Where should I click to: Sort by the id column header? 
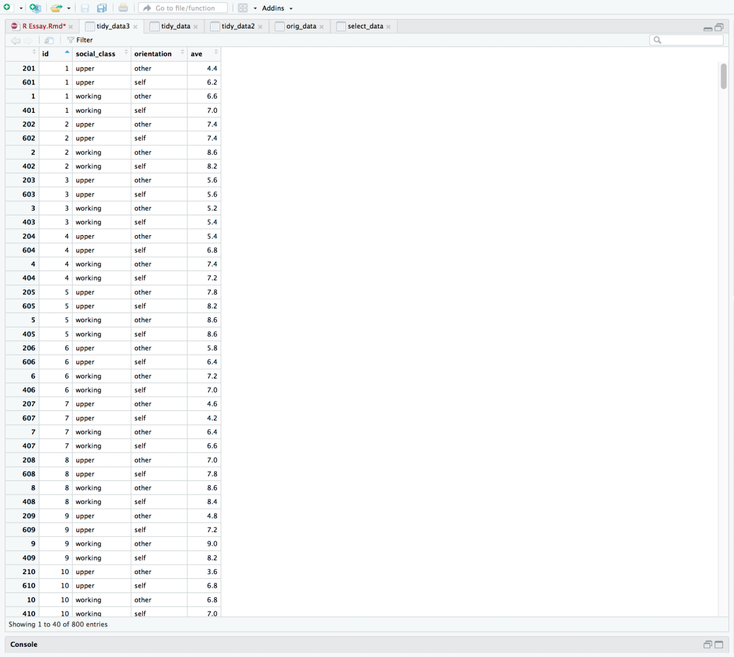coord(55,54)
